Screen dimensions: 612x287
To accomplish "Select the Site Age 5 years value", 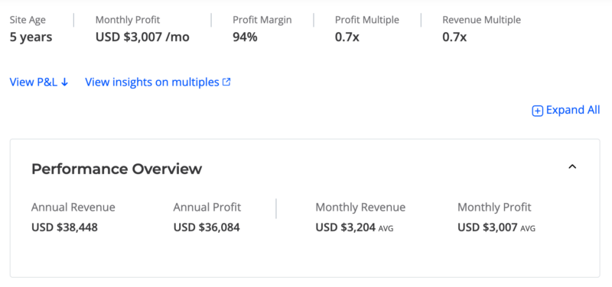I will click(x=31, y=37).
